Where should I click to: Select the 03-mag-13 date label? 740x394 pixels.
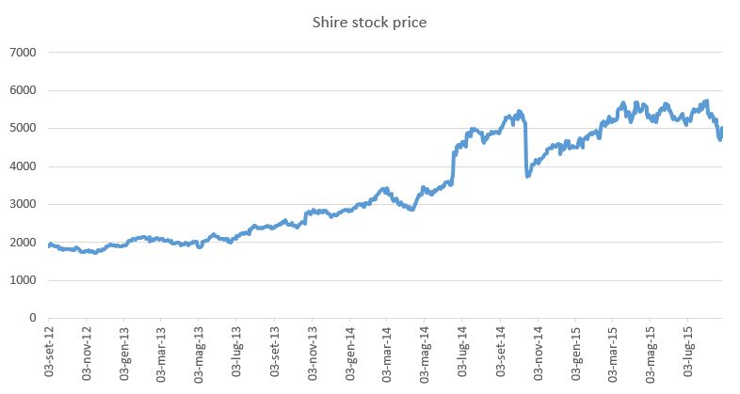coord(200,354)
